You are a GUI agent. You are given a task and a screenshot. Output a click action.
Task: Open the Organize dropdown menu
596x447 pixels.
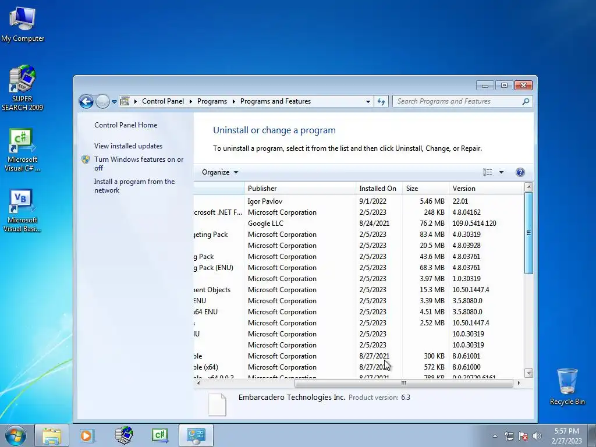pos(220,172)
